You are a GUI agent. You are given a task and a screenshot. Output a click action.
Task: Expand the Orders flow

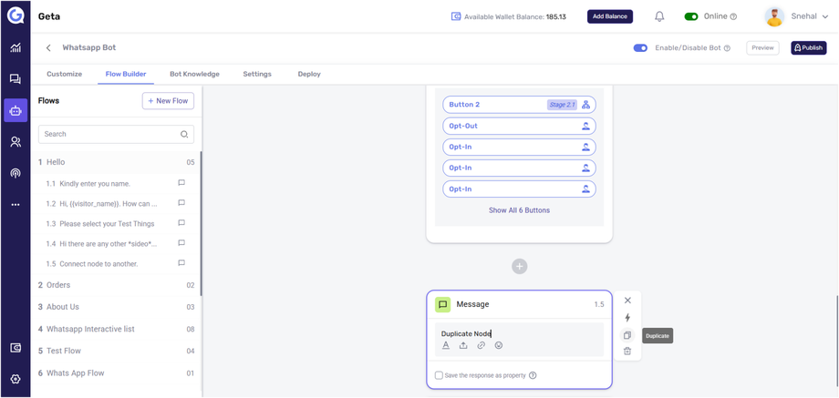pos(58,285)
